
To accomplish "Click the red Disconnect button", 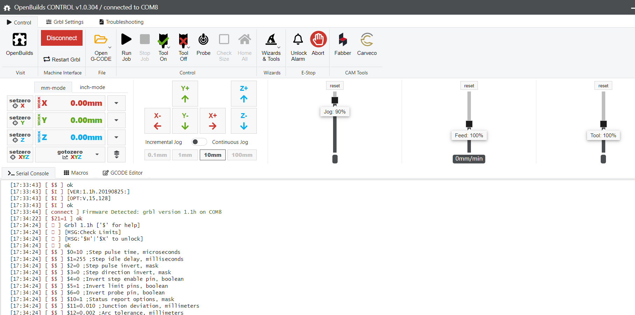I will click(x=62, y=38).
